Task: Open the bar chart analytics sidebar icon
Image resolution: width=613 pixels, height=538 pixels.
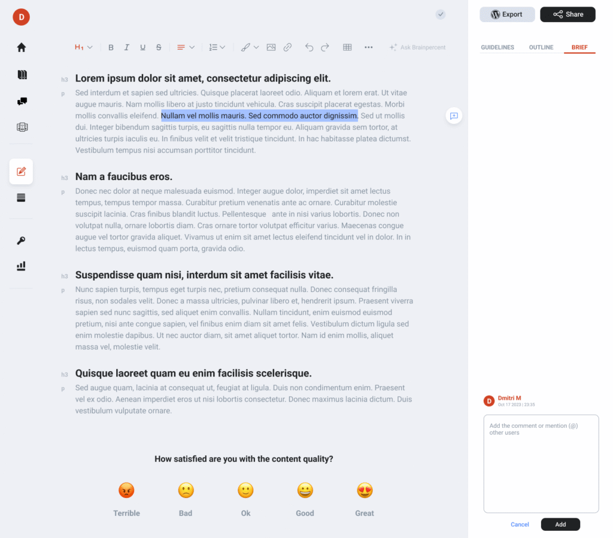Action: tap(21, 266)
